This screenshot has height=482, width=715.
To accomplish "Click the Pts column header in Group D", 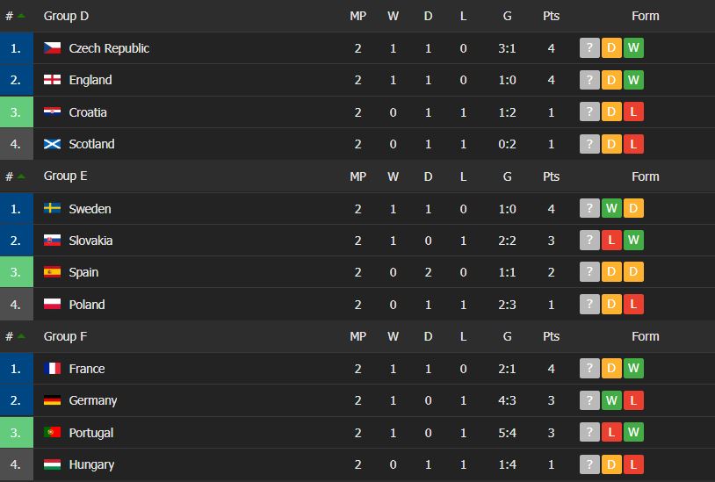I will tap(551, 16).
